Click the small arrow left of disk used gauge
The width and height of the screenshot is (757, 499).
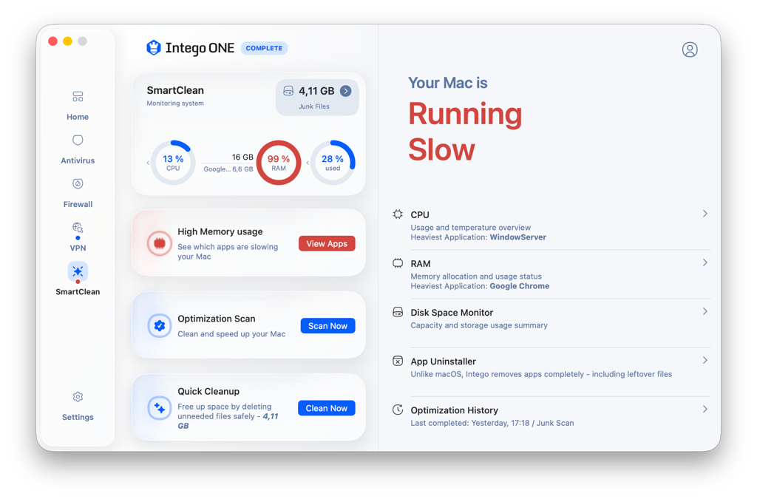(308, 163)
